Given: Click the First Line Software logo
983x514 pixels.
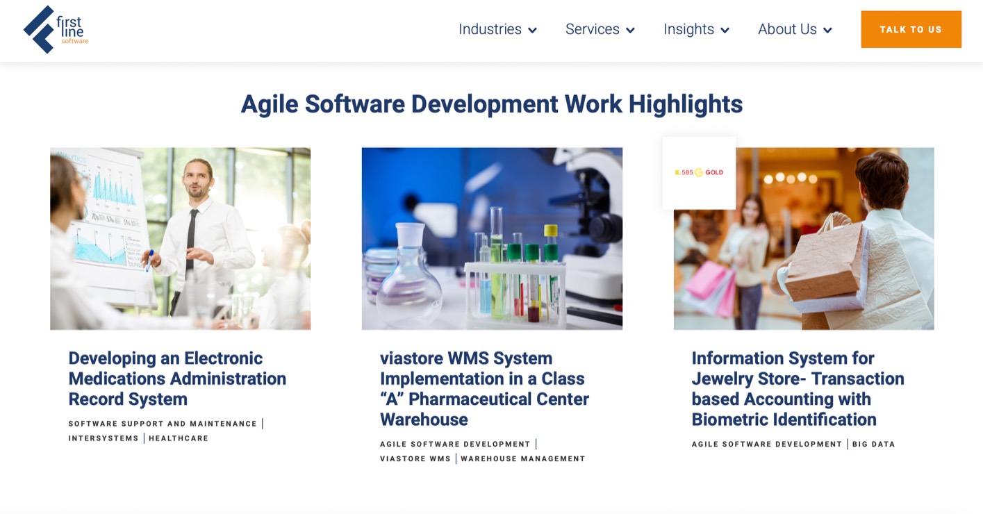Looking at the screenshot, I should [x=56, y=30].
